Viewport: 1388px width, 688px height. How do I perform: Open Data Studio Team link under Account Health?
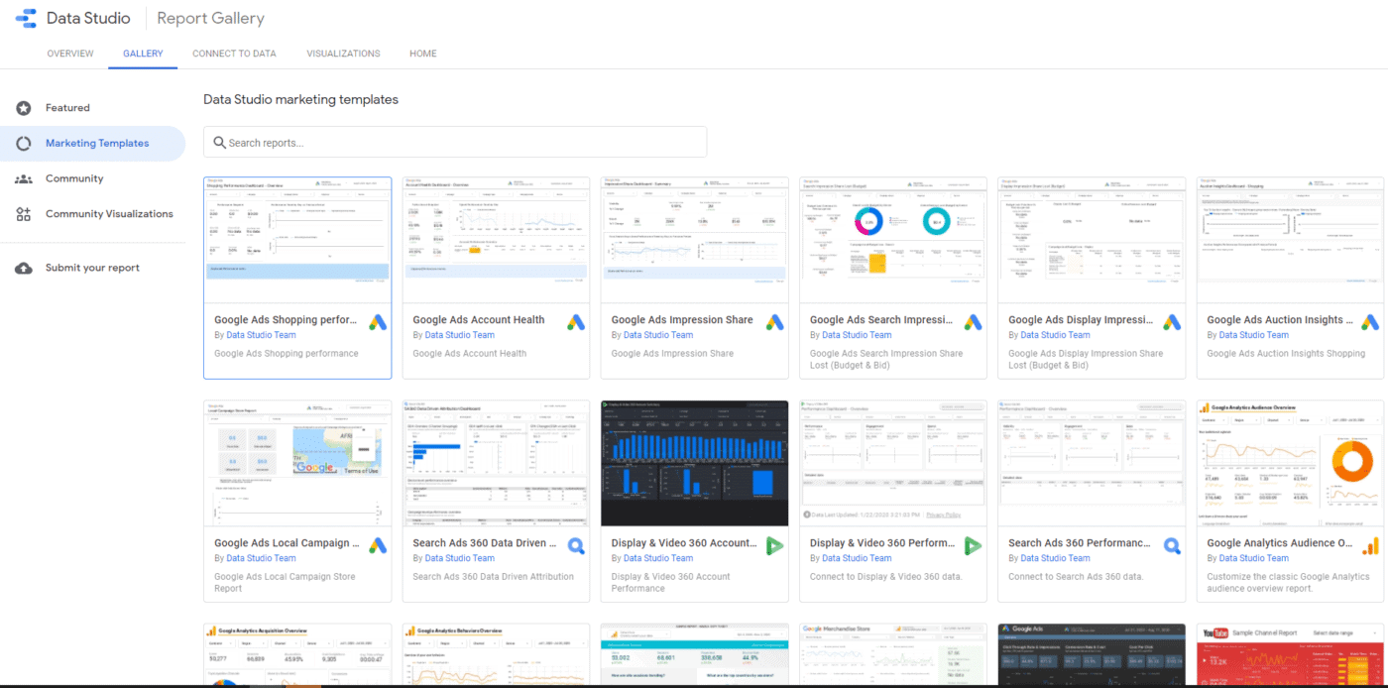click(x=460, y=334)
